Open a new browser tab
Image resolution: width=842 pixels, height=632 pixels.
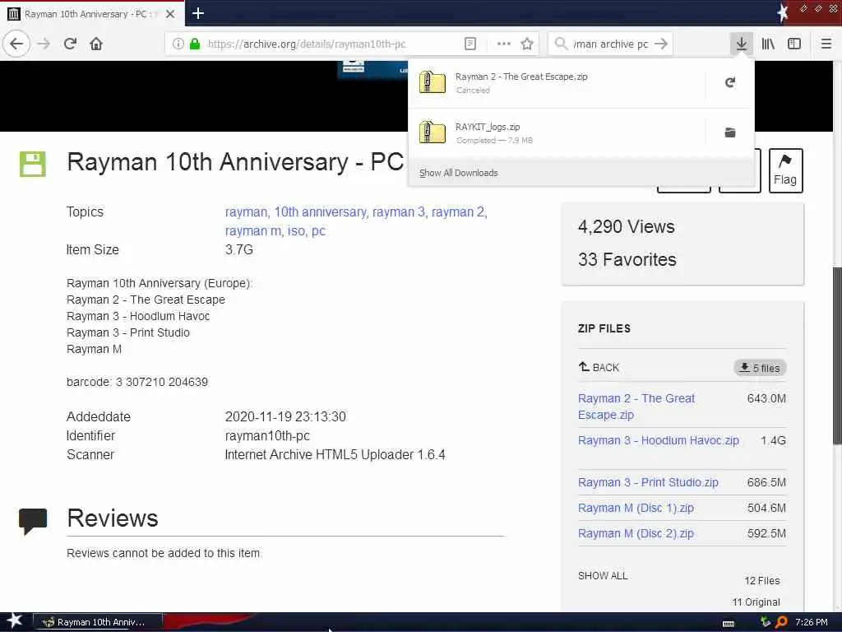tap(197, 13)
